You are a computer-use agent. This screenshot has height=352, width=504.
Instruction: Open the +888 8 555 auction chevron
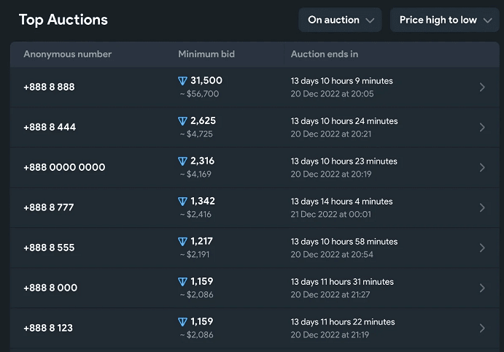(482, 248)
